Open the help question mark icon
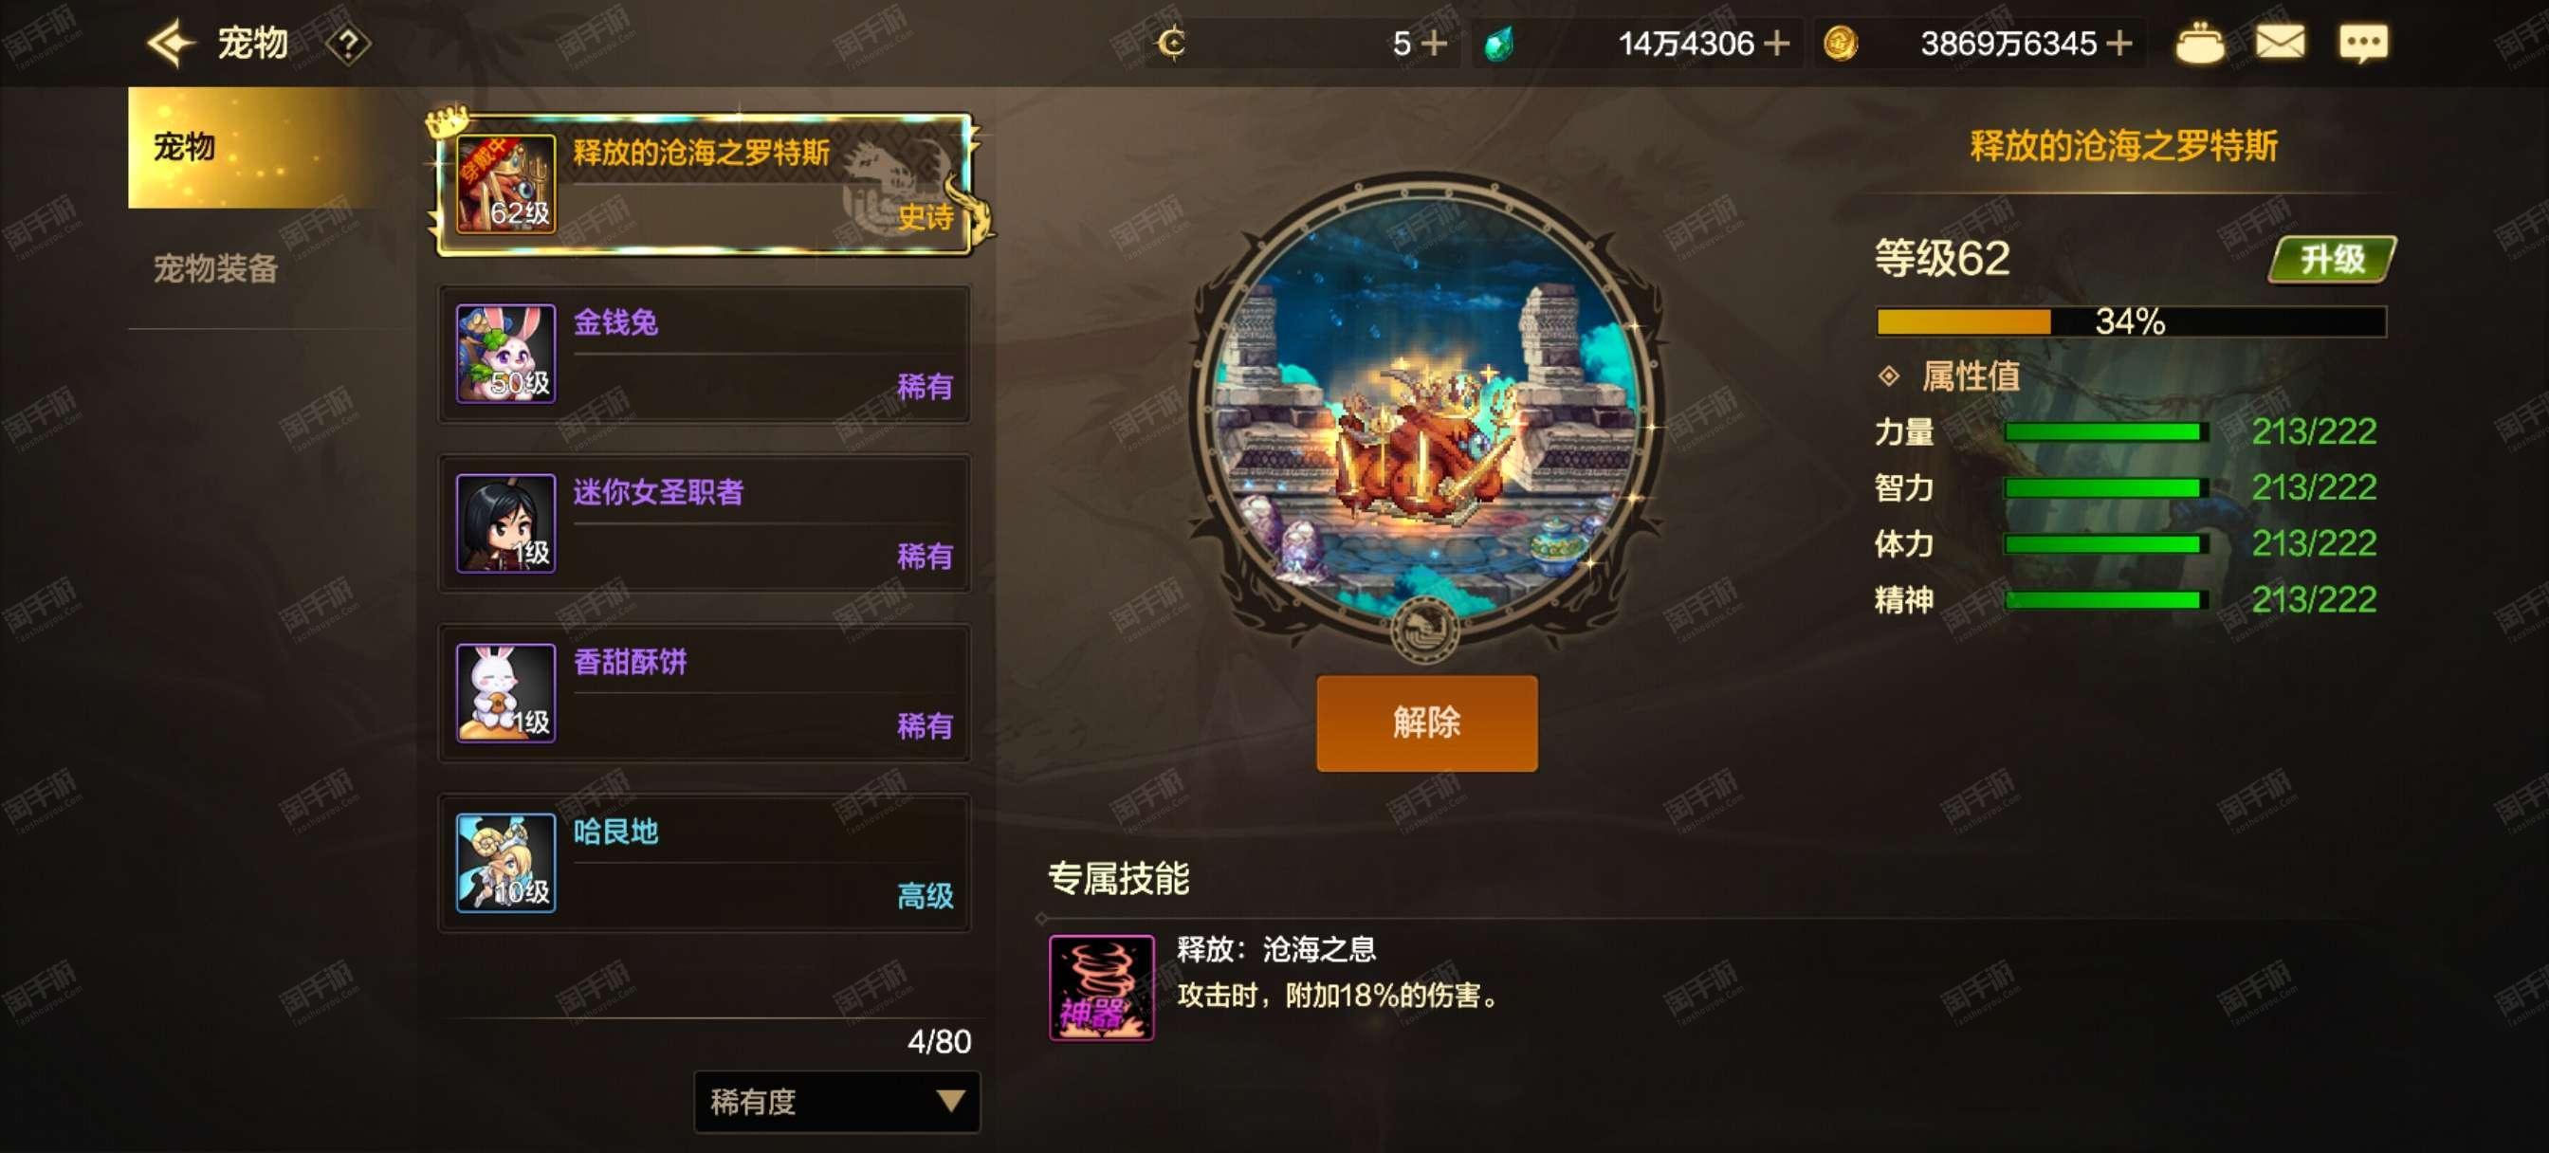 tap(348, 45)
